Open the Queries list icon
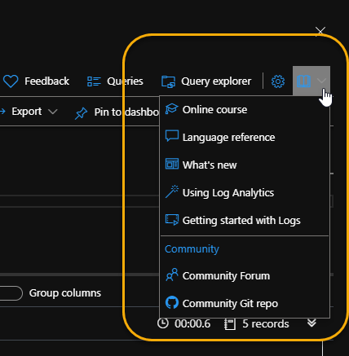The image size is (349, 356). [x=94, y=81]
